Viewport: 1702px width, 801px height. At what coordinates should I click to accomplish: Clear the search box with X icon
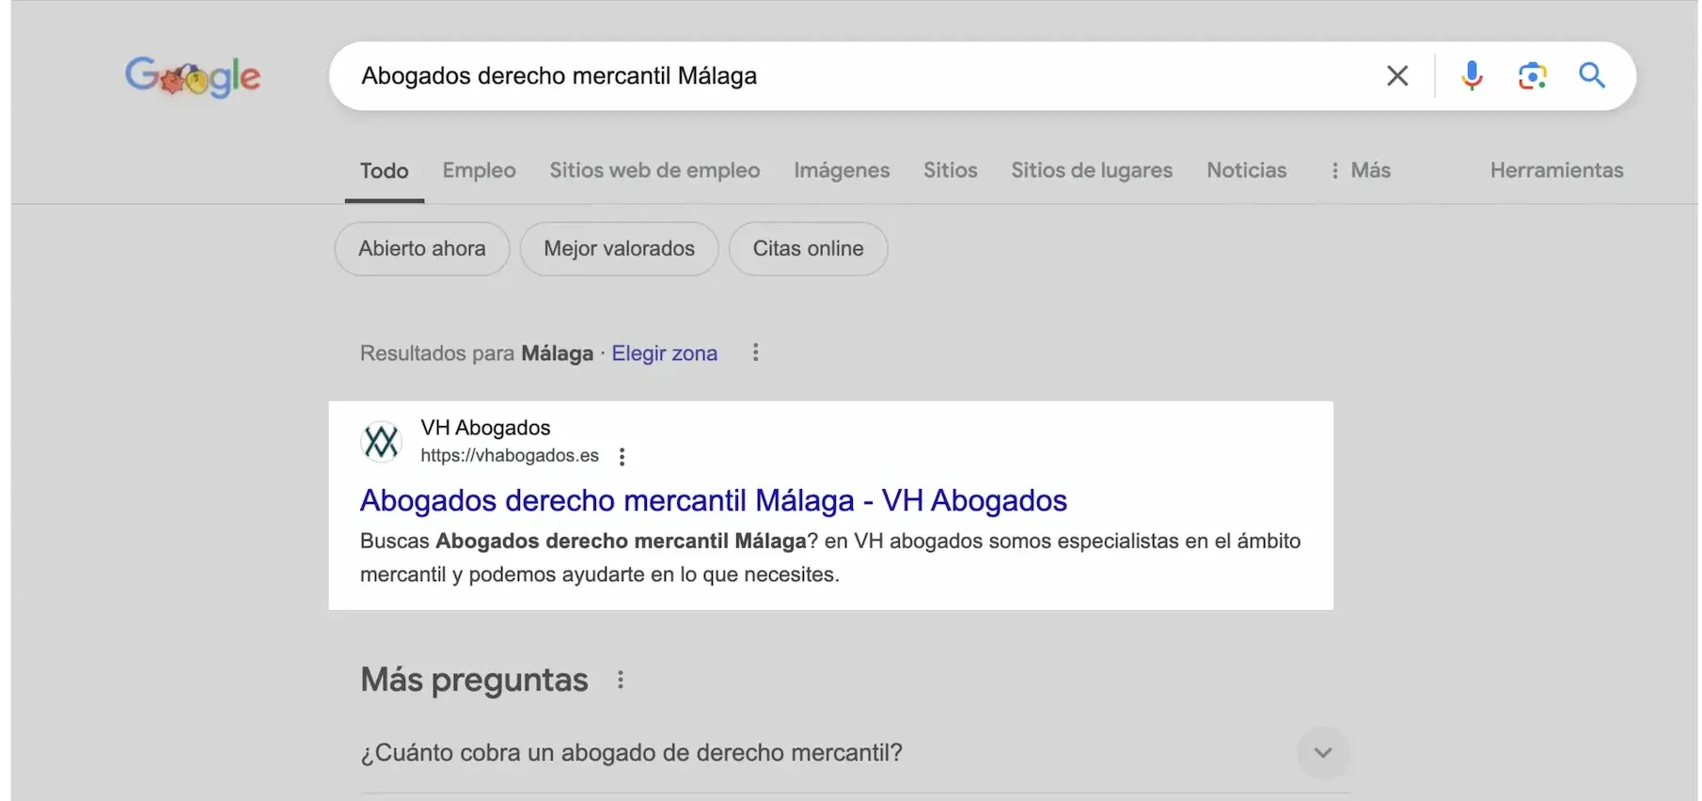coord(1397,76)
